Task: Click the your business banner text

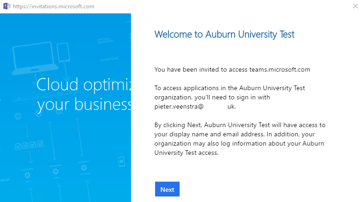Action: coord(84,104)
